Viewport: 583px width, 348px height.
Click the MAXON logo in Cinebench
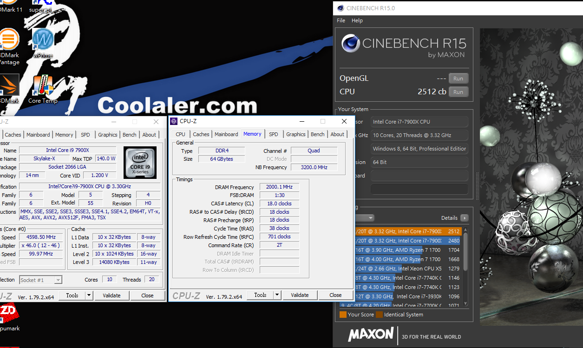point(370,335)
